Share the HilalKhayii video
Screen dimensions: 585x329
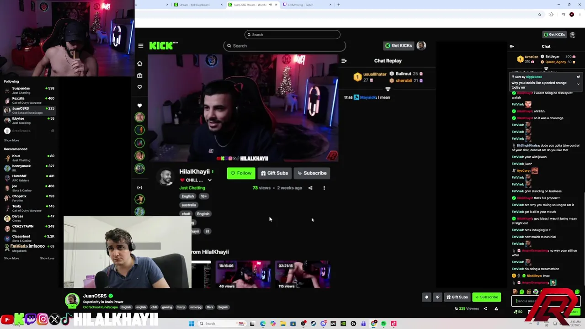click(310, 188)
